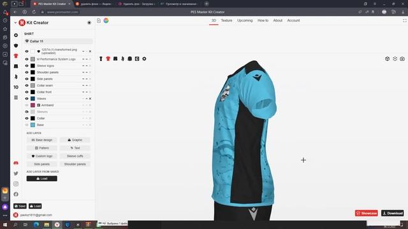Viewport: 408px width, 229px height.
Task: Select socks view in viewport toolbar
Action: click(122, 59)
